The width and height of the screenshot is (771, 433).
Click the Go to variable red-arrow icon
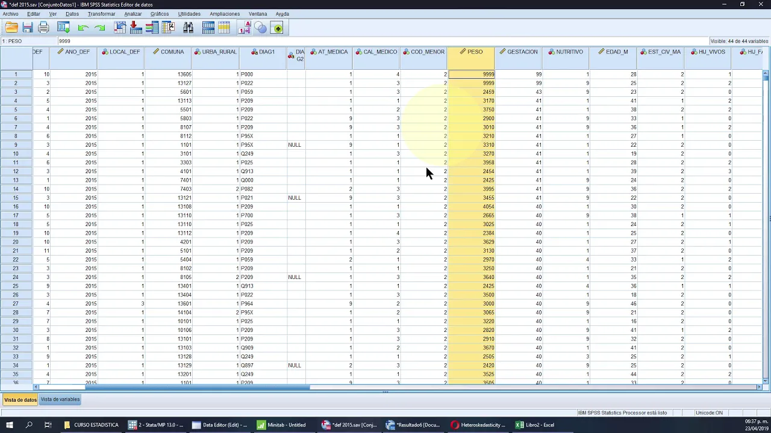click(136, 28)
